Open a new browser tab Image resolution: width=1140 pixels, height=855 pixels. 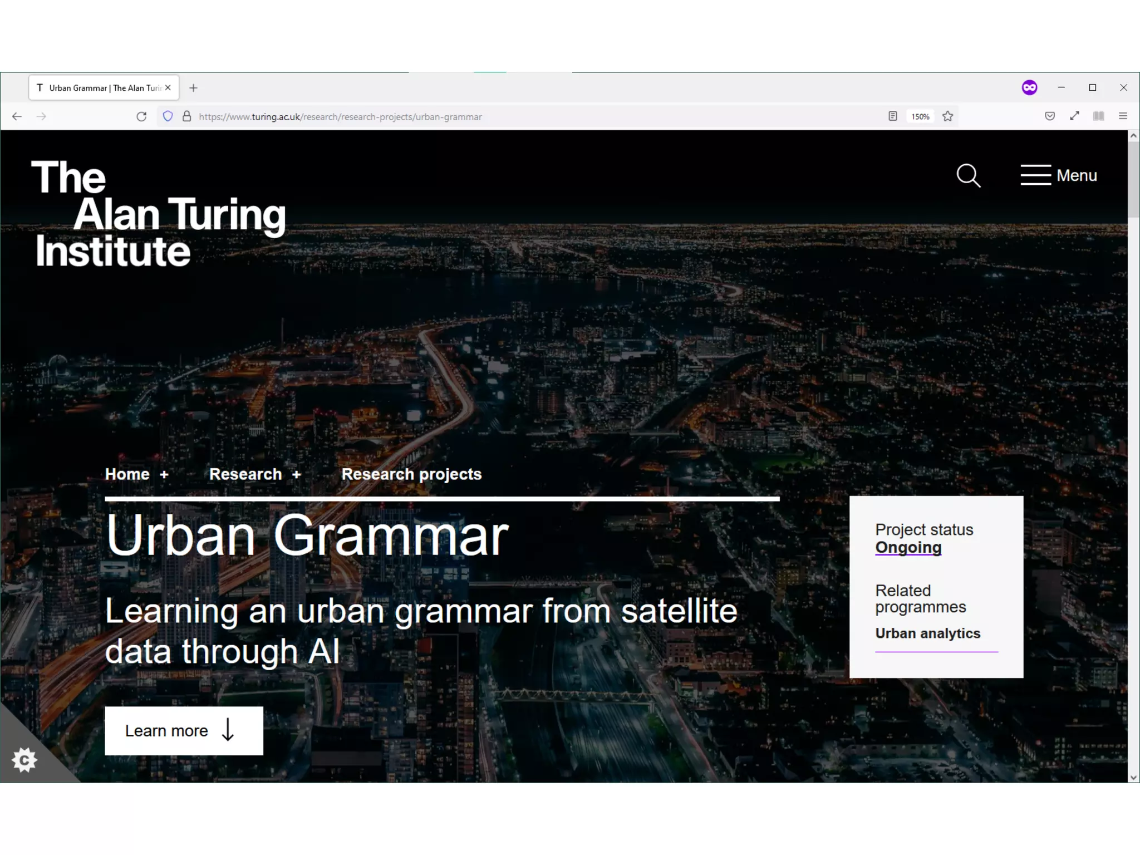point(193,88)
